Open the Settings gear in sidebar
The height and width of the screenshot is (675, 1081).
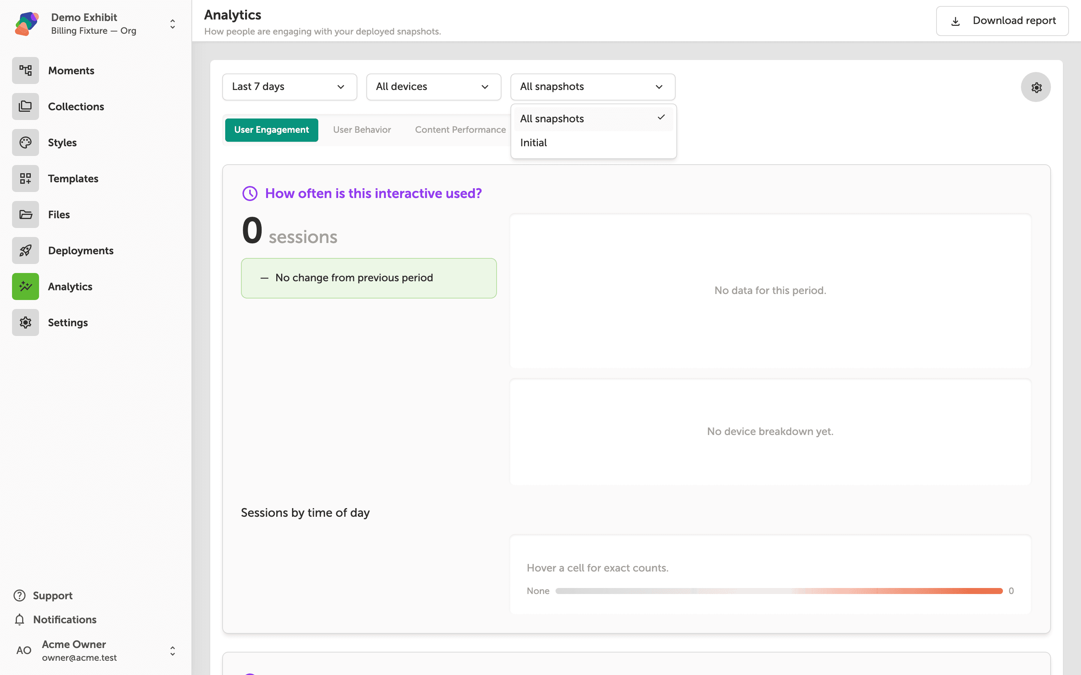coord(26,322)
